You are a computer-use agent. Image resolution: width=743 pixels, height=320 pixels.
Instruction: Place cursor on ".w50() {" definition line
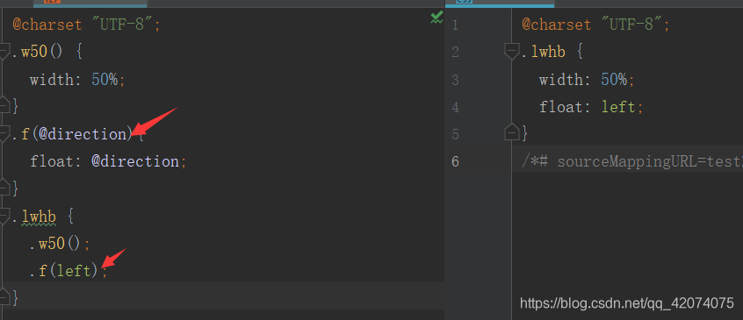[x=47, y=52]
